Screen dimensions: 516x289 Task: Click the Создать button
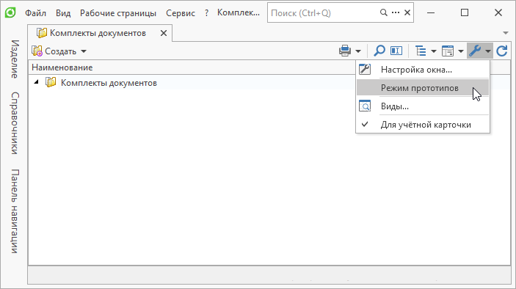pyautogui.click(x=54, y=51)
